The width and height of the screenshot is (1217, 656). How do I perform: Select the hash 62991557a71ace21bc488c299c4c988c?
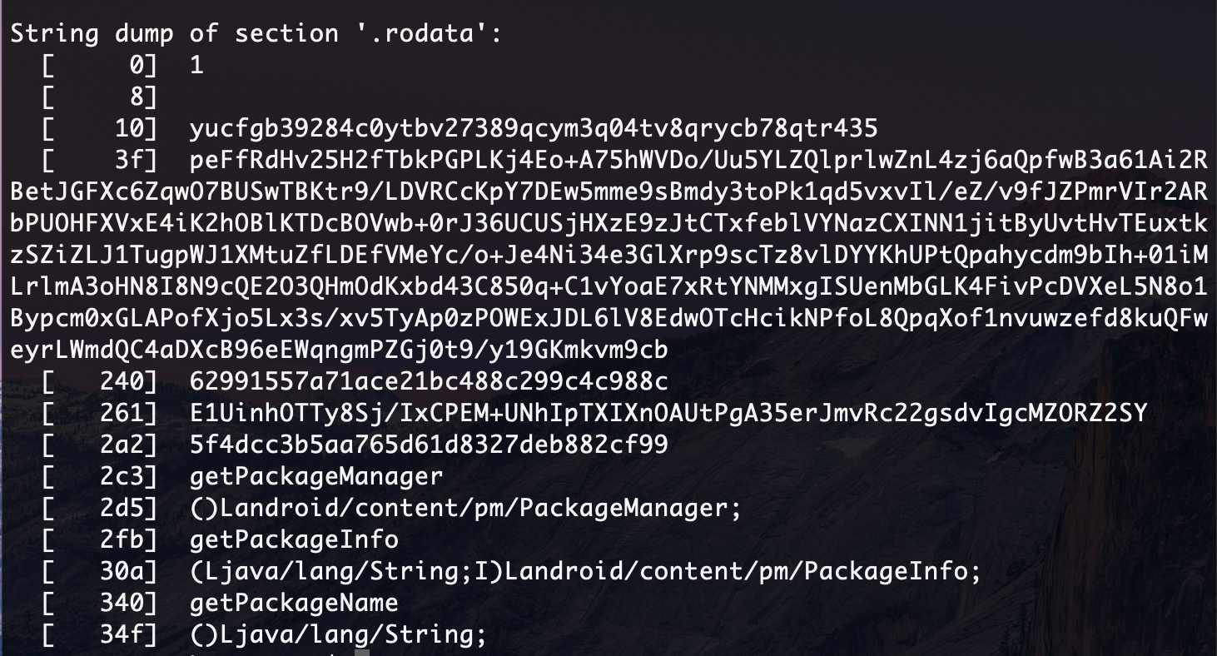pos(429,382)
